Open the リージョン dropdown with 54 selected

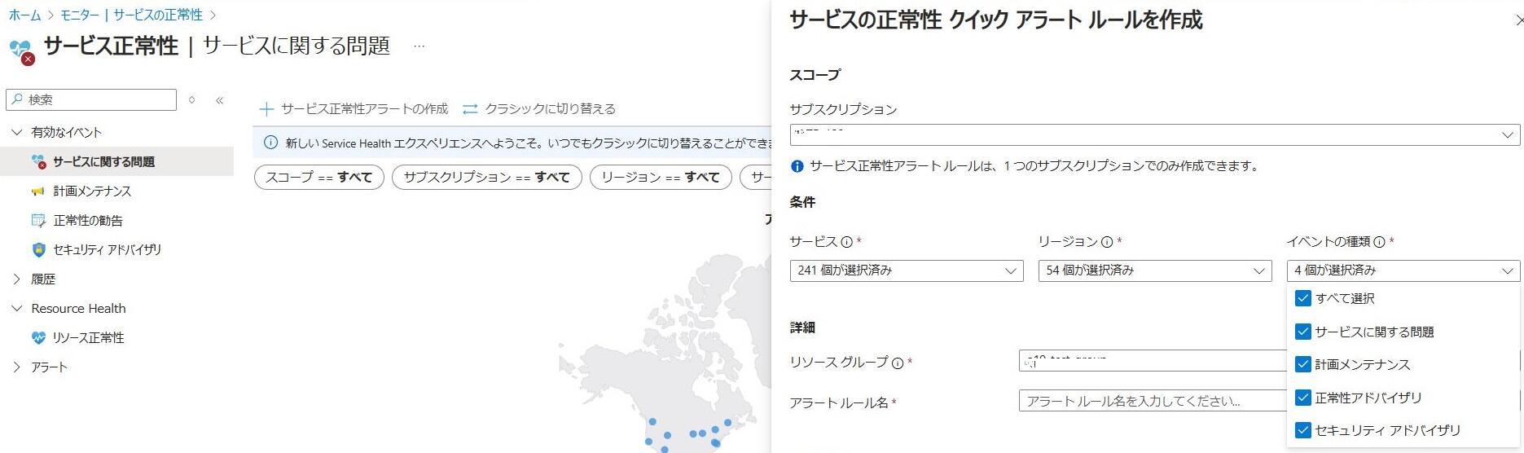[x=1155, y=270]
